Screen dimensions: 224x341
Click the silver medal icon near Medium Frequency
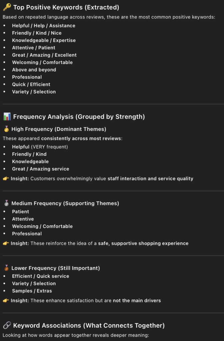point(6,203)
